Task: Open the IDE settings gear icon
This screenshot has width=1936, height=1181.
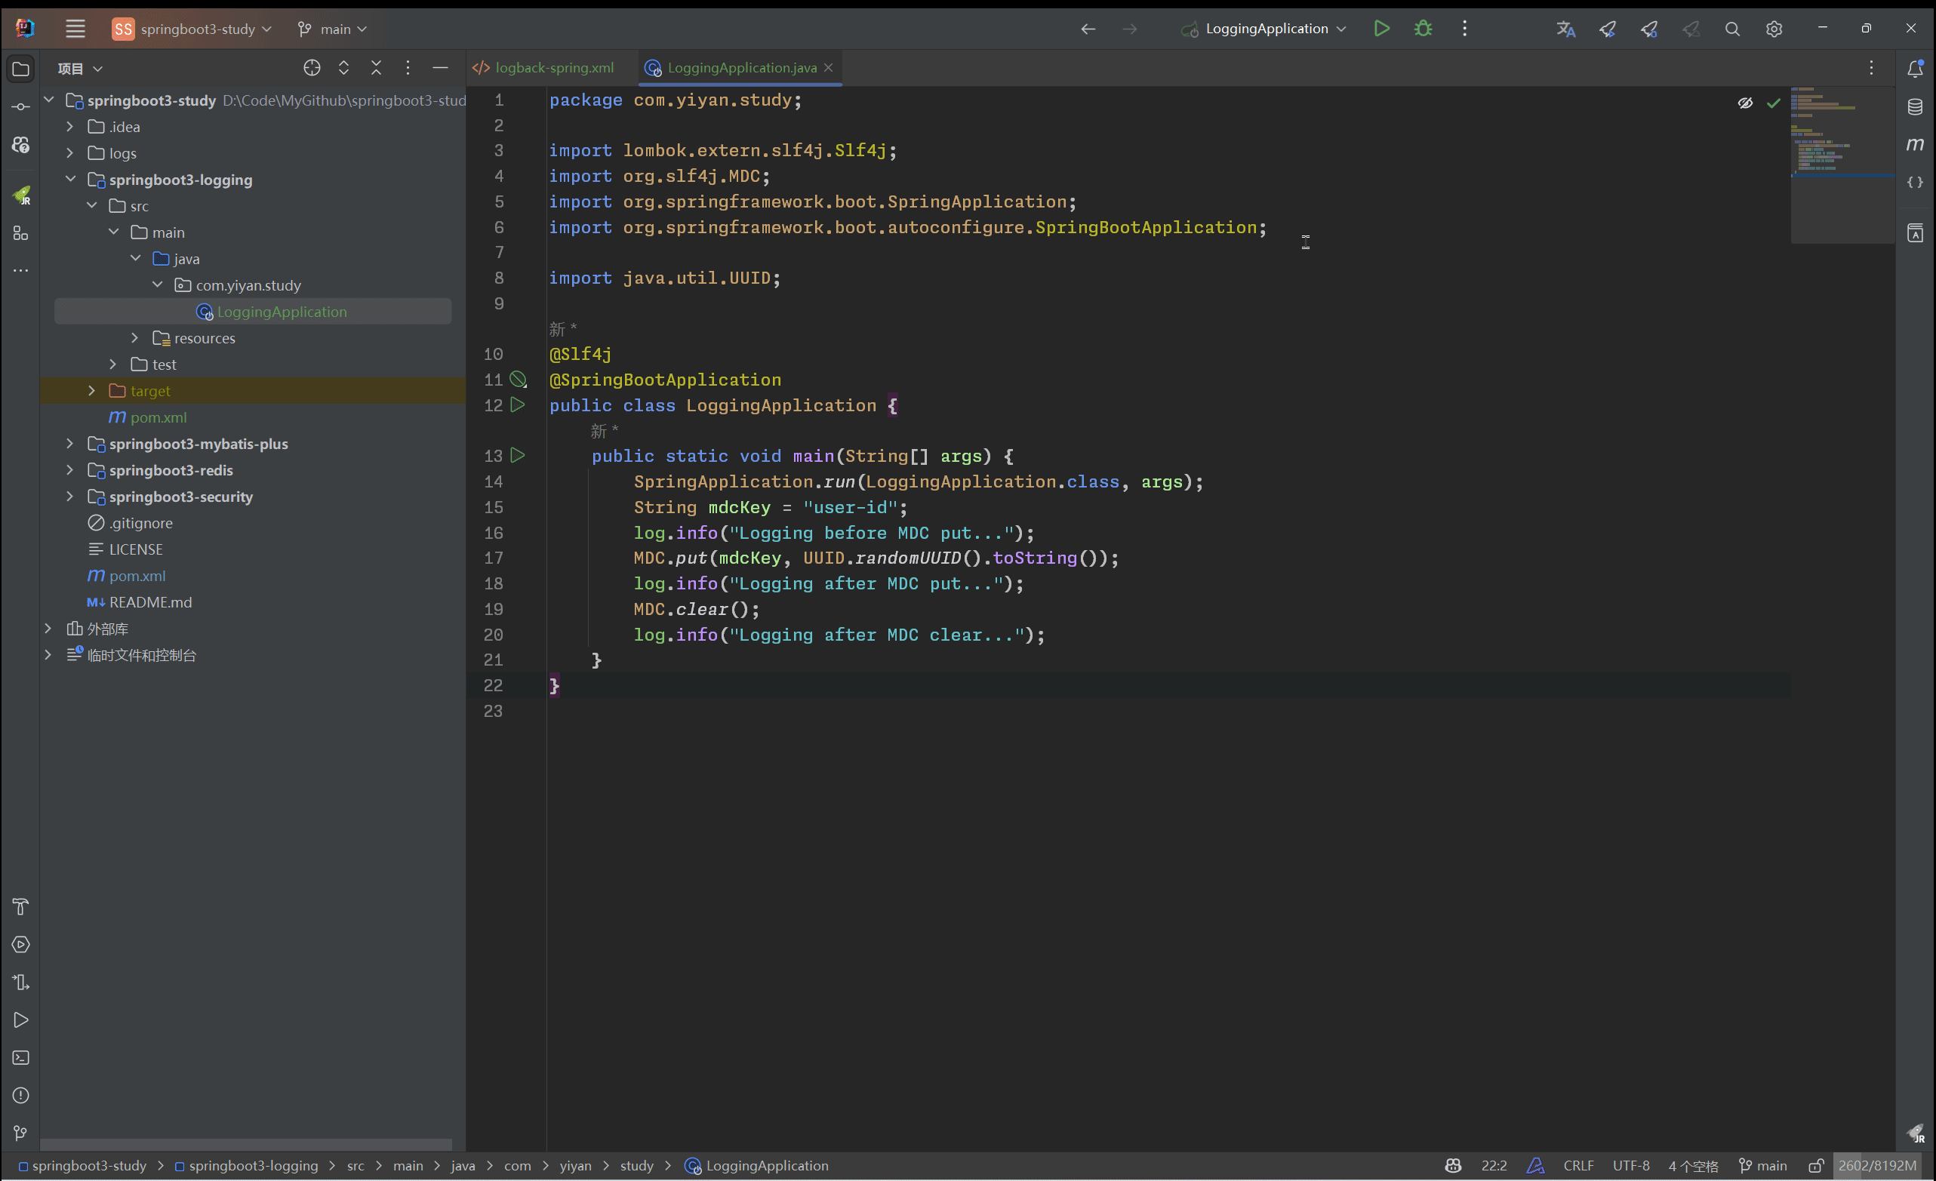Action: click(1774, 29)
